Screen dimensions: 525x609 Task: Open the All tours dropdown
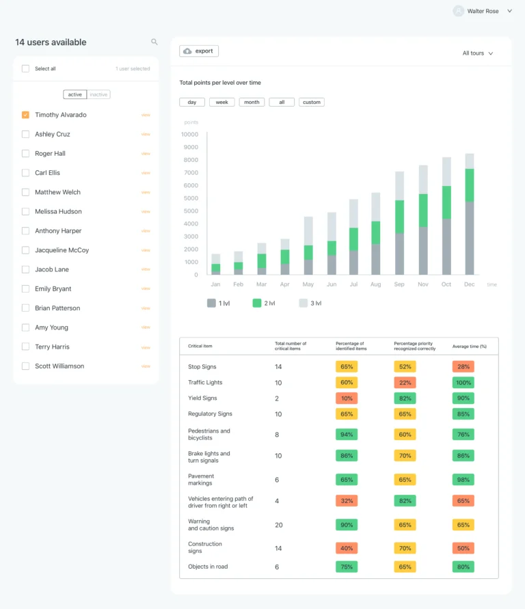pyautogui.click(x=477, y=53)
